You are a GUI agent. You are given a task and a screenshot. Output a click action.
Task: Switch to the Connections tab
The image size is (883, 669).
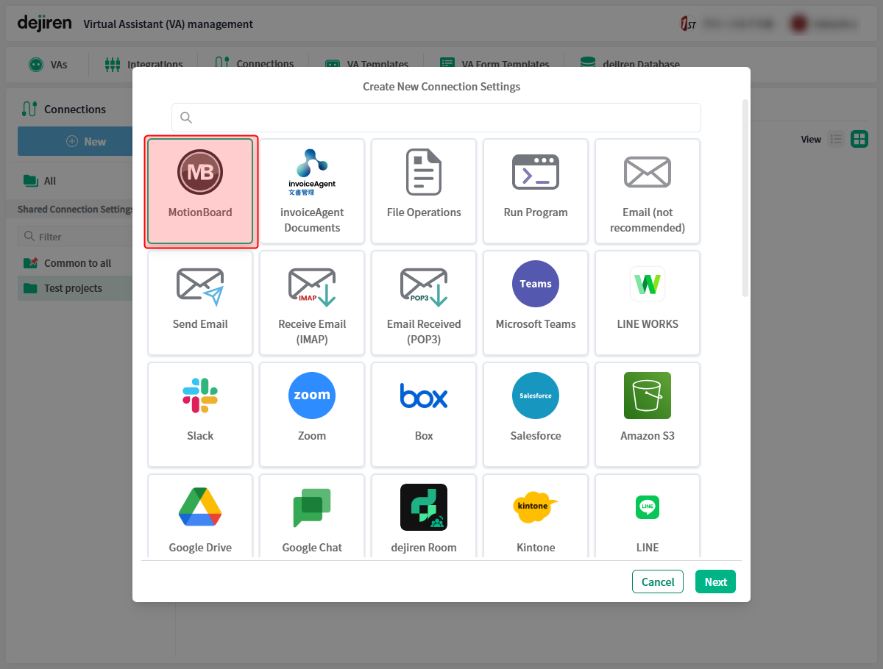point(255,64)
